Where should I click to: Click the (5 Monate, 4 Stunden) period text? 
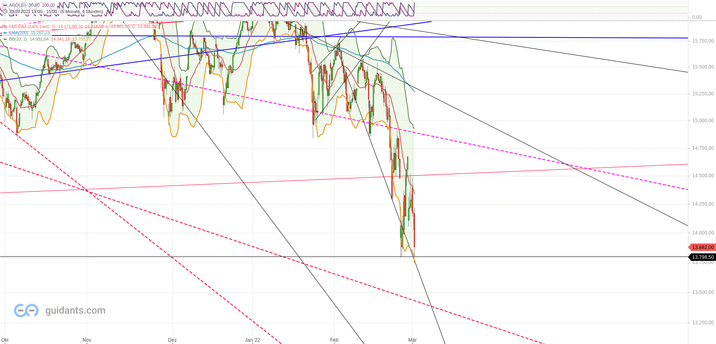click(82, 11)
